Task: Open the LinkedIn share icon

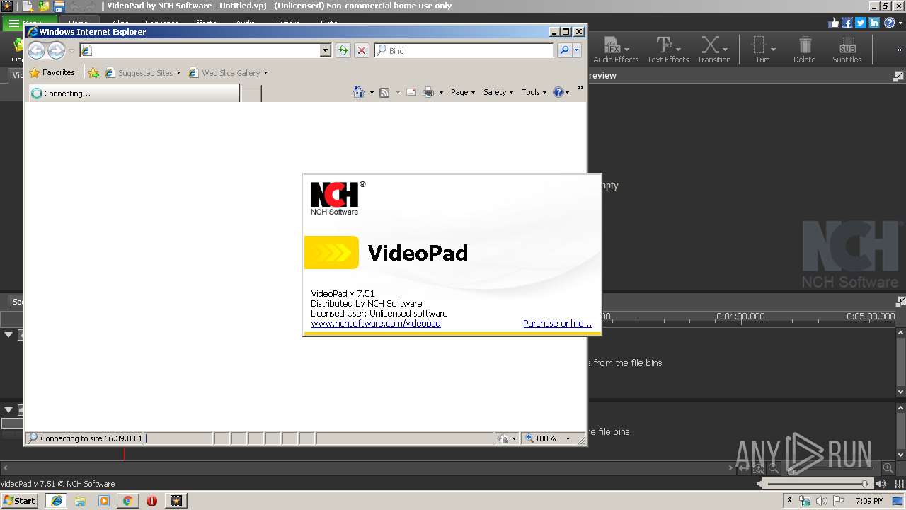Action: [x=874, y=23]
